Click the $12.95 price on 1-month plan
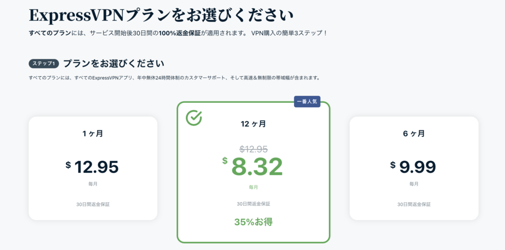This screenshot has width=505, height=250. [x=92, y=167]
